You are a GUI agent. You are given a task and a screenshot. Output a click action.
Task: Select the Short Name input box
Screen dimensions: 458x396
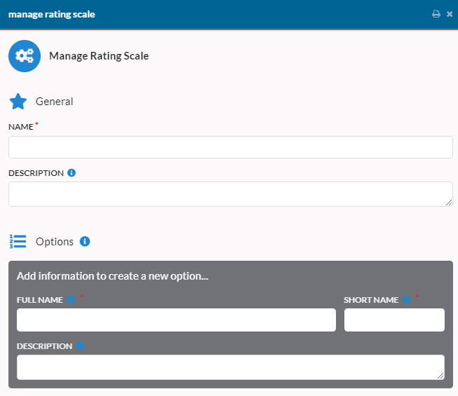394,320
